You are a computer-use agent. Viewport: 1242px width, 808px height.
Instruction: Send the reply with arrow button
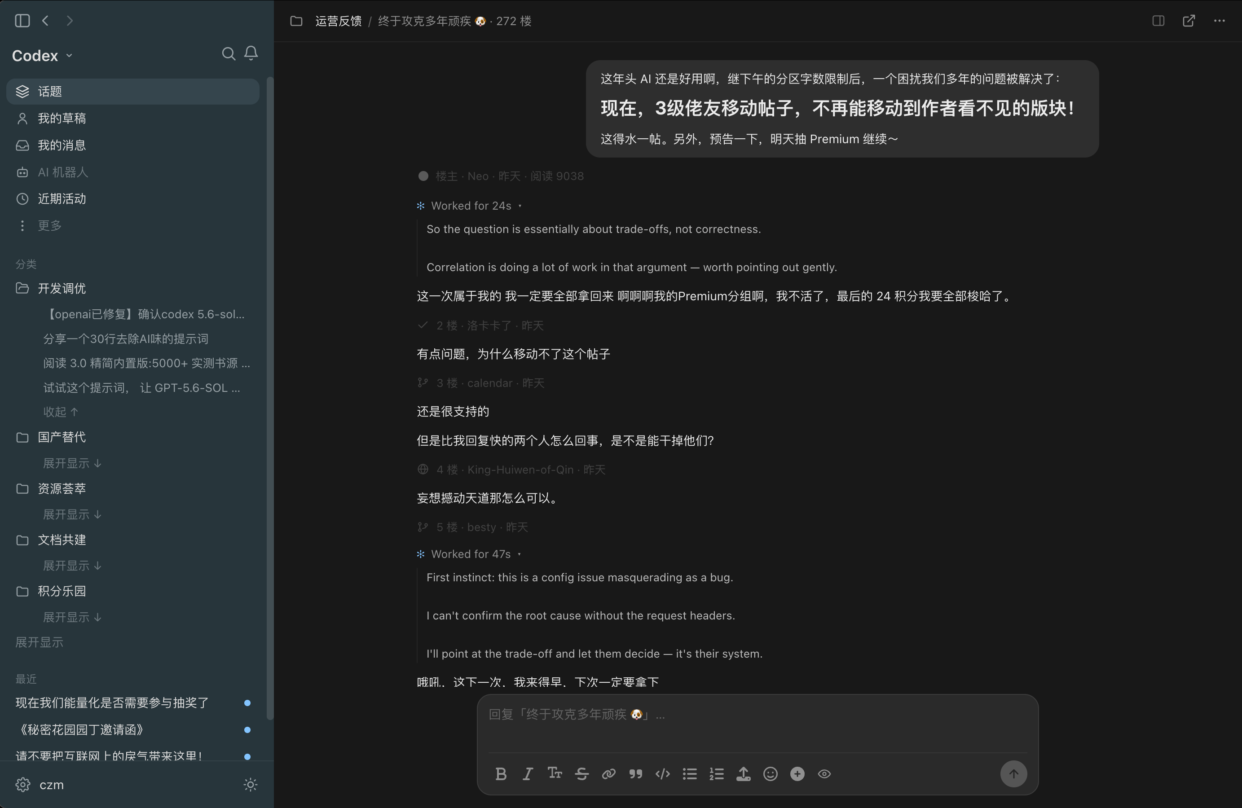1013,773
